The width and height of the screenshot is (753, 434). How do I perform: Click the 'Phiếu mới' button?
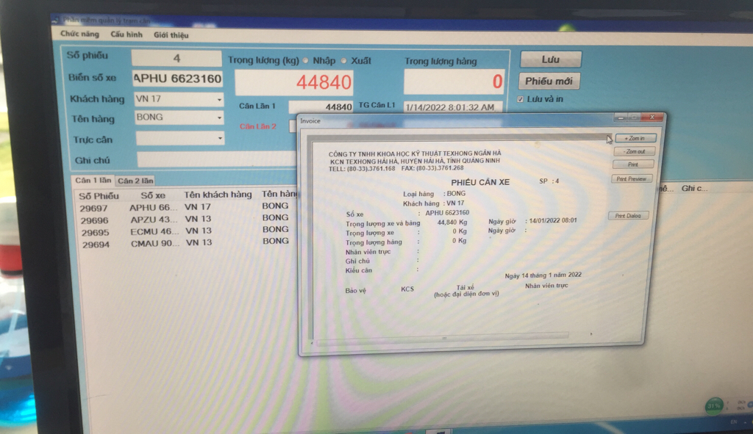[x=549, y=81]
